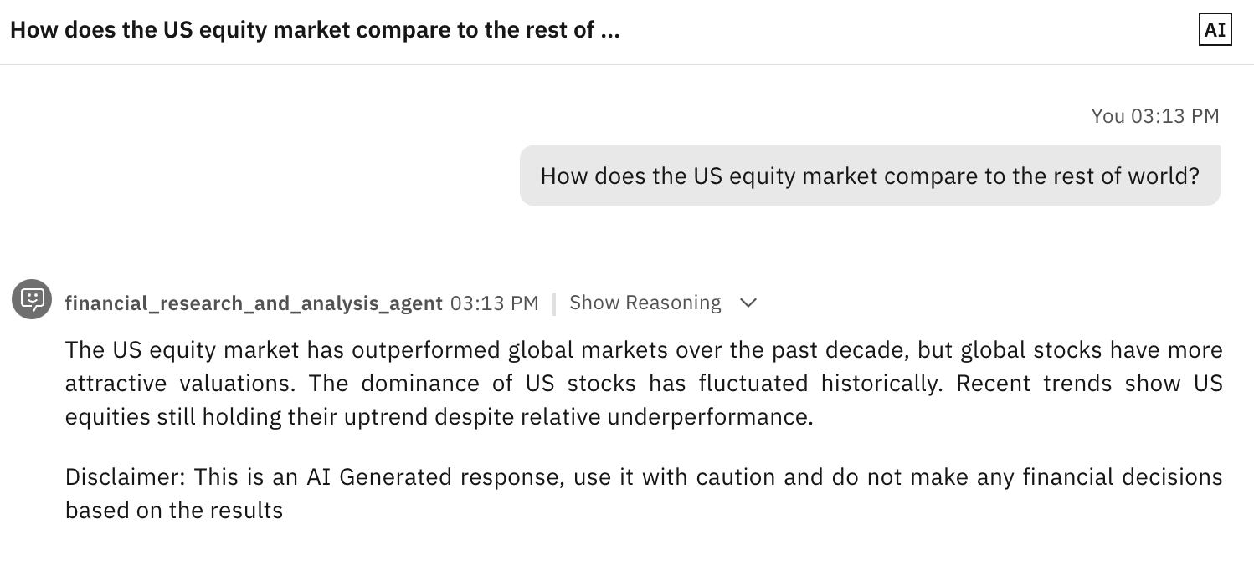Expand reasoning using the chevron arrow
The width and height of the screenshot is (1254, 575).
[748, 303]
